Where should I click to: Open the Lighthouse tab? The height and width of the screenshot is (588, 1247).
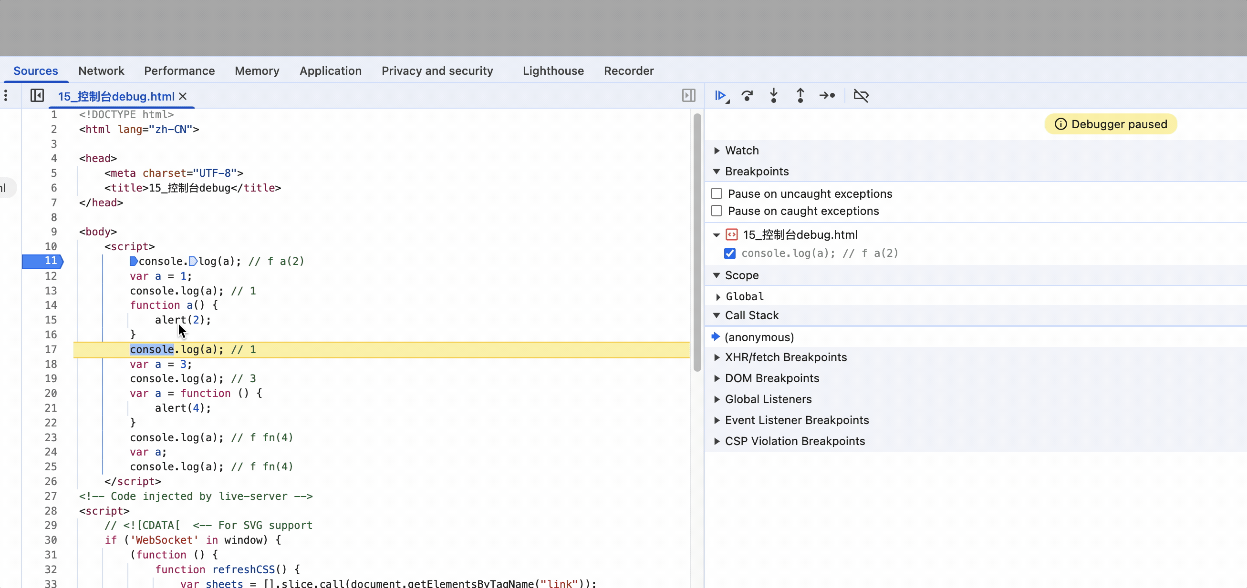click(553, 71)
